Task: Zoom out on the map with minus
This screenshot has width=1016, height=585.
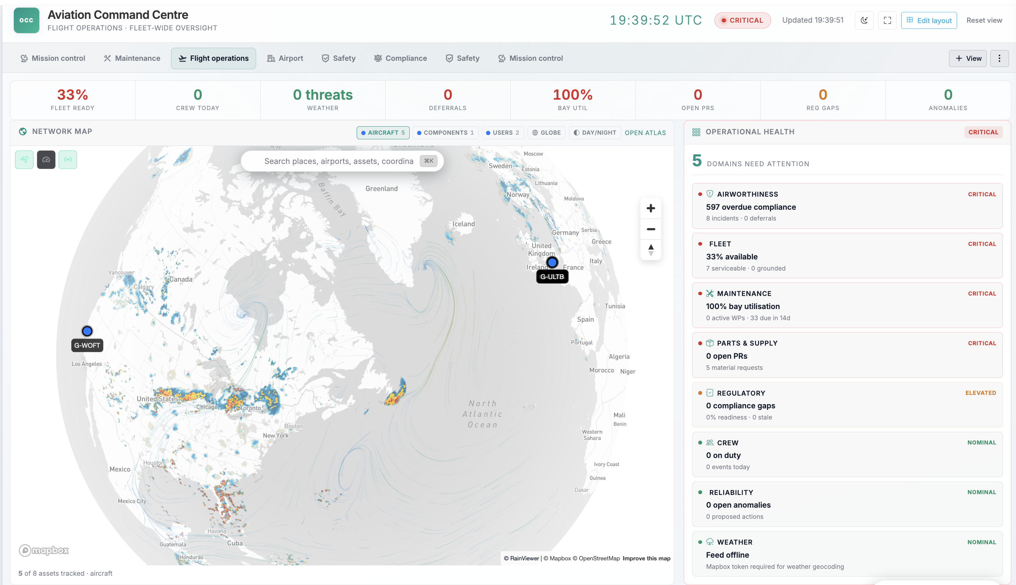Action: click(x=651, y=229)
